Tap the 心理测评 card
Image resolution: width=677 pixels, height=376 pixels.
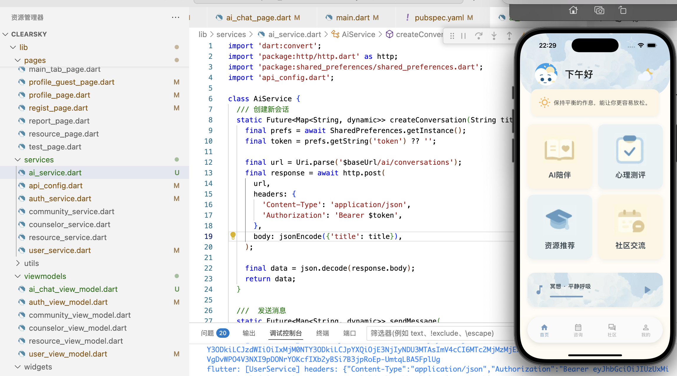pos(630,157)
